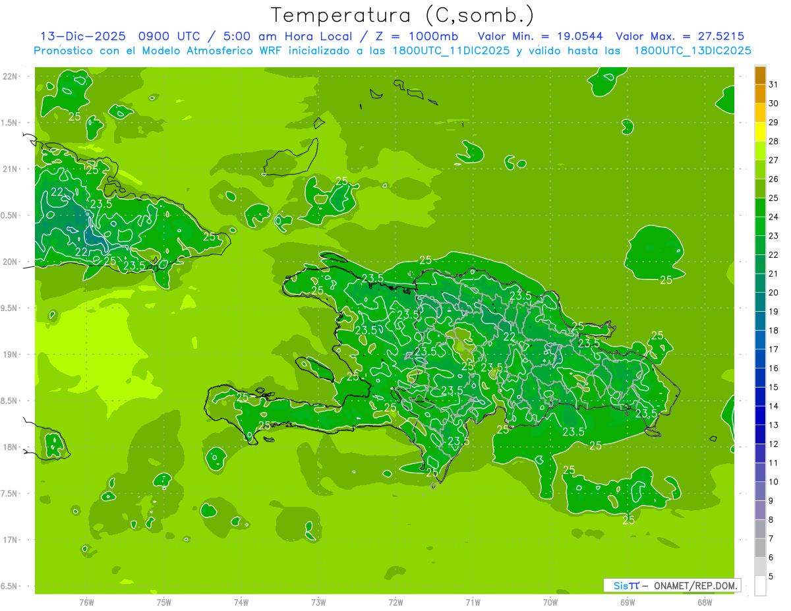Click the '74W' longitude label
Viewport: 791px width, 611px height.
pos(241,602)
